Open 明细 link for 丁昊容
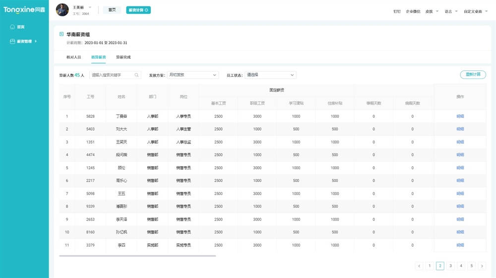 click(460, 116)
